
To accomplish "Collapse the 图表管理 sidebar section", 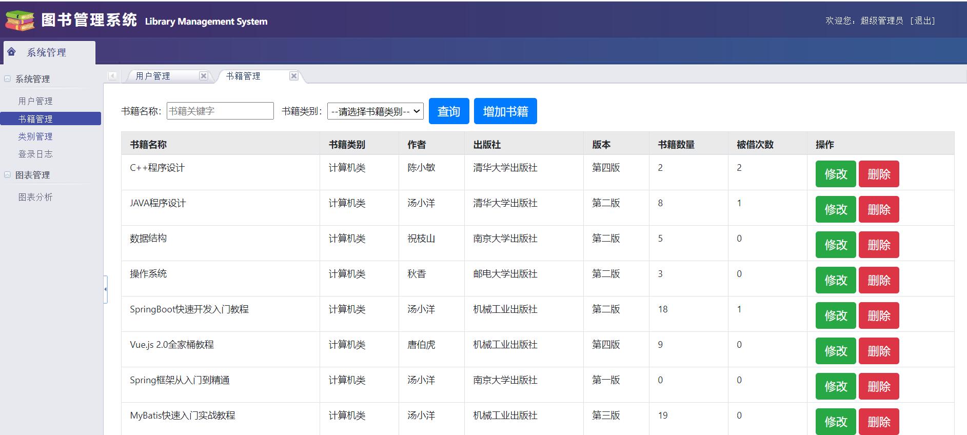I will [x=8, y=175].
